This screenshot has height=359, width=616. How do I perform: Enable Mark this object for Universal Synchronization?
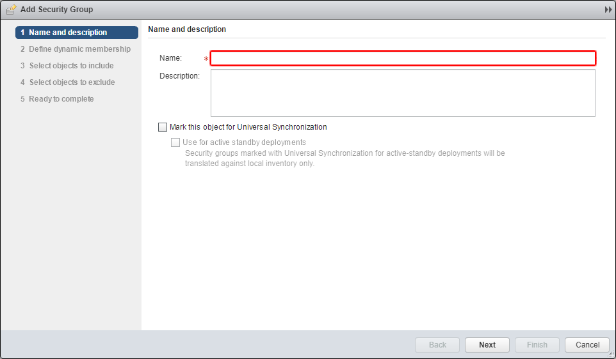[x=163, y=127]
